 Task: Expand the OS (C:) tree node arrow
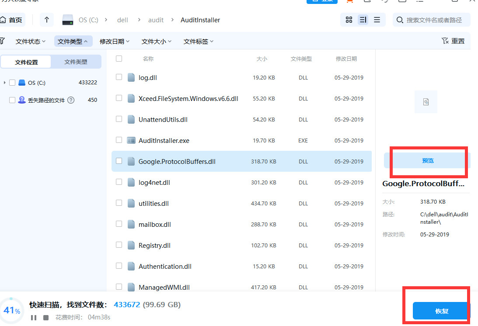point(4,83)
